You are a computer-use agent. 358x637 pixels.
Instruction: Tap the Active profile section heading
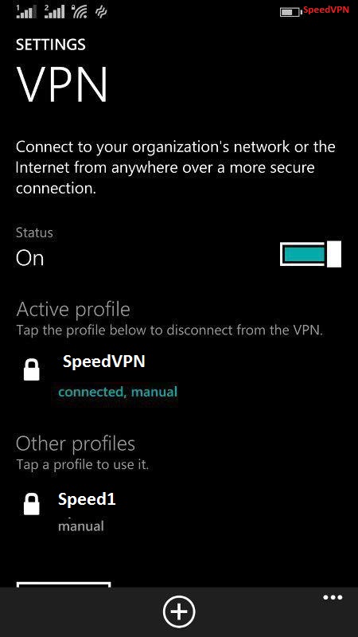click(x=73, y=310)
